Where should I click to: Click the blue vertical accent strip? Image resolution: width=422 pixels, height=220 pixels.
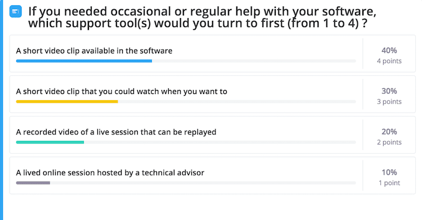[1, 110]
